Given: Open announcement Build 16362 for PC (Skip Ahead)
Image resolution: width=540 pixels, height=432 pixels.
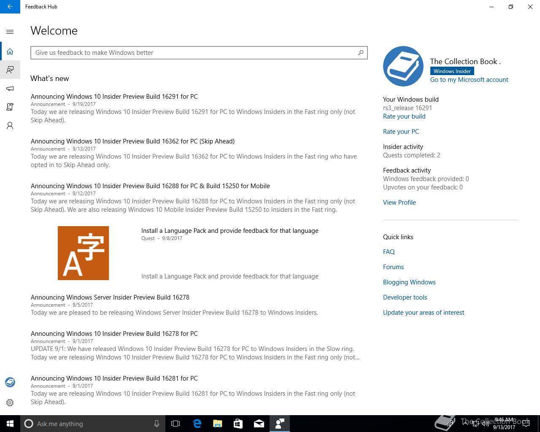Looking at the screenshot, I should tap(132, 141).
